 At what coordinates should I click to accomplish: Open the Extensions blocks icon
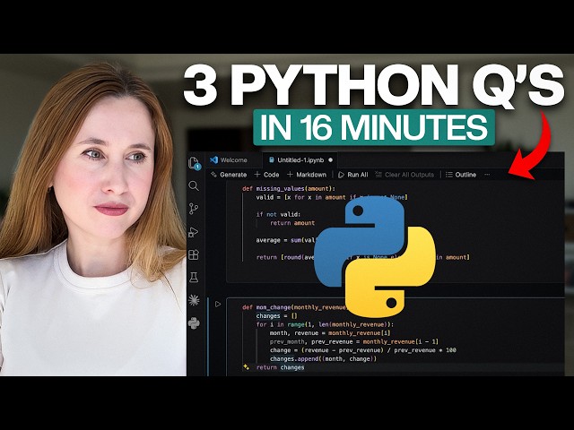tap(194, 254)
